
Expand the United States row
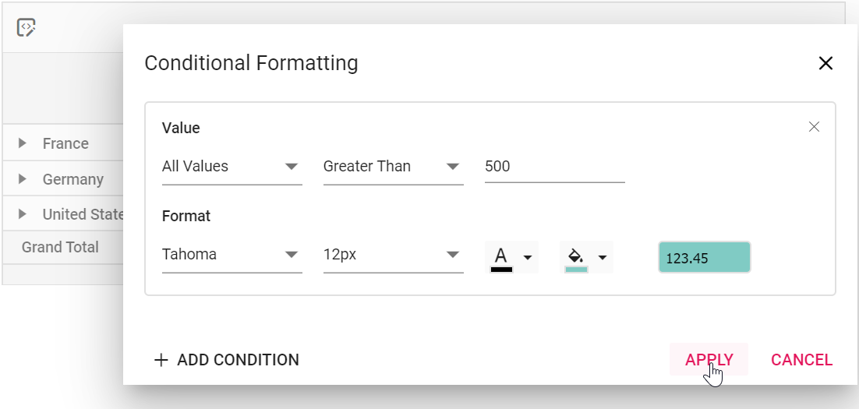coord(22,214)
